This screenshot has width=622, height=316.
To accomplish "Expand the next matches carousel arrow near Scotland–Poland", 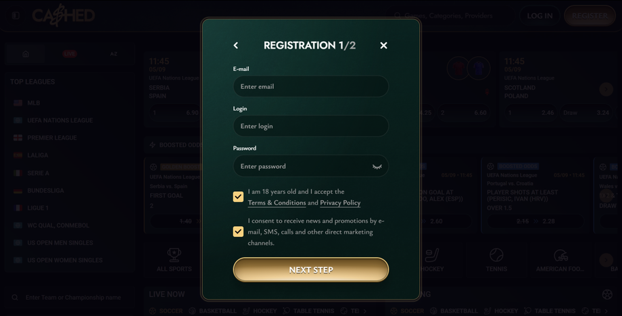I will pyautogui.click(x=606, y=89).
